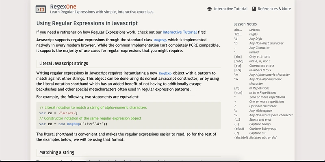Follow the blue Interactive Tutorial link in the intro

pos(180,32)
